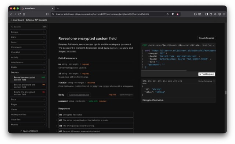Click the Decrypted field value. caption under JSON
This screenshot has width=235, height=144.
click(153, 100)
